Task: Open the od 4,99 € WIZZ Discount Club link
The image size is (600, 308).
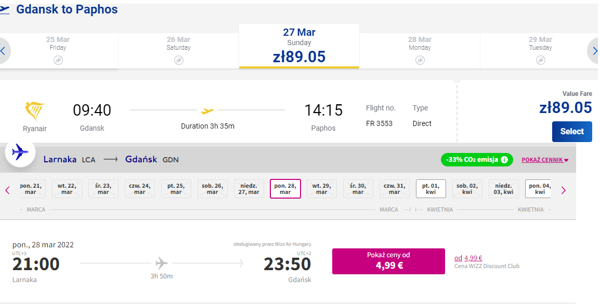Action: pyautogui.click(x=468, y=258)
